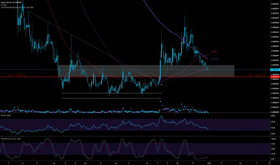280x165 pixels.
Task: Select the Vol (20) indicator label
Action: click(4, 5)
